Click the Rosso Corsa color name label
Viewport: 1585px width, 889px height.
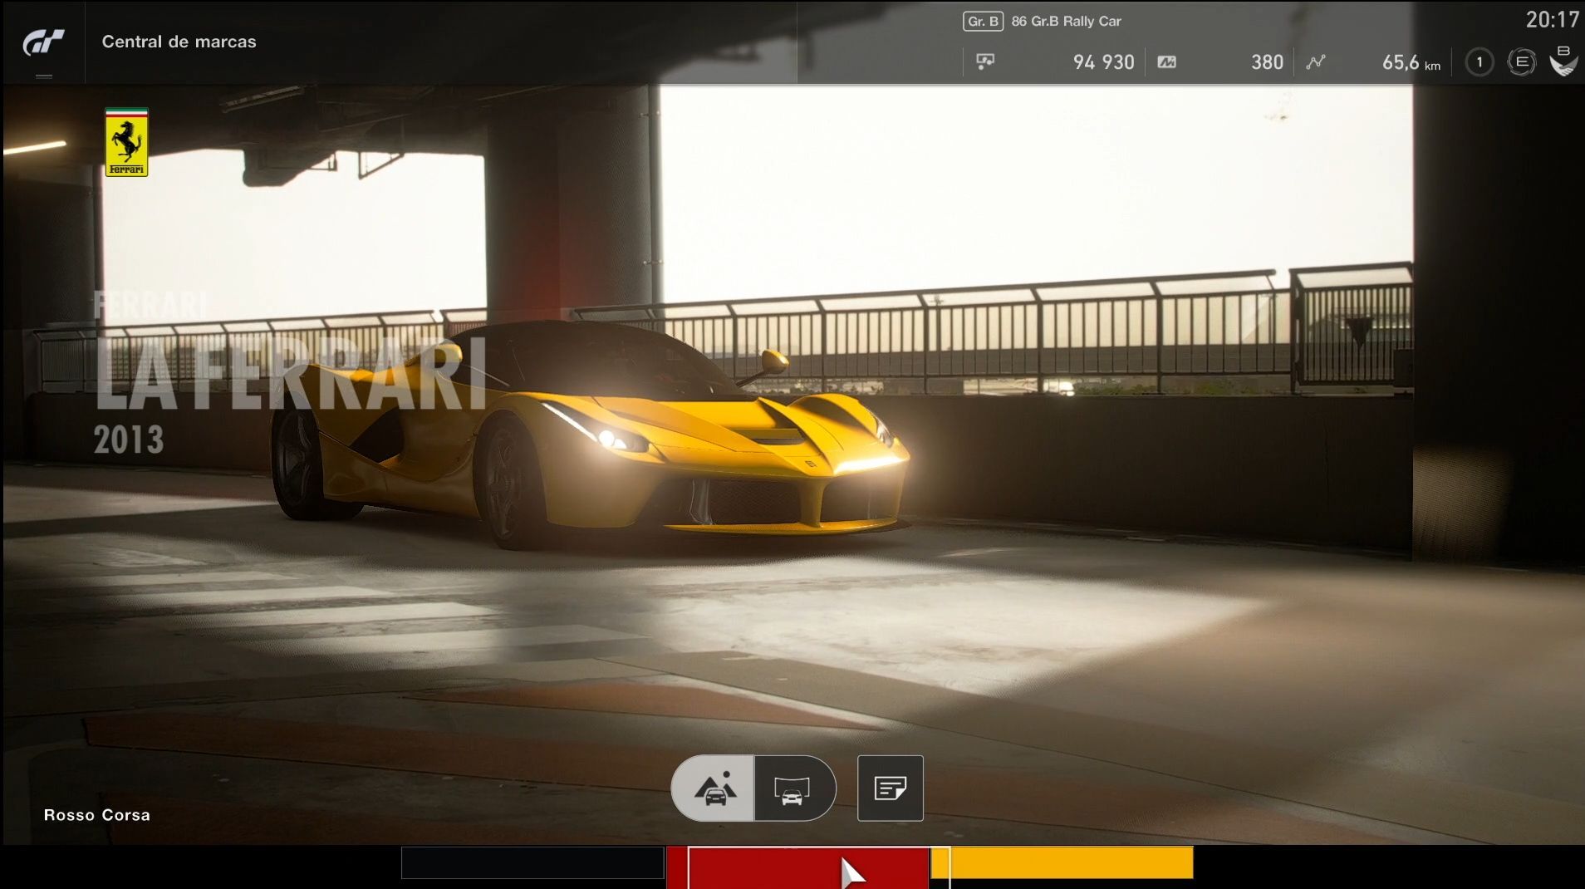click(97, 815)
